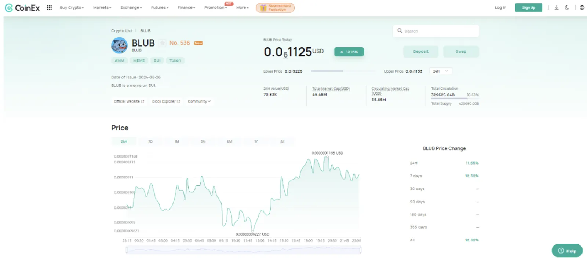Open the CoinEx logo homepage
The image size is (587, 266).
[x=22, y=8]
